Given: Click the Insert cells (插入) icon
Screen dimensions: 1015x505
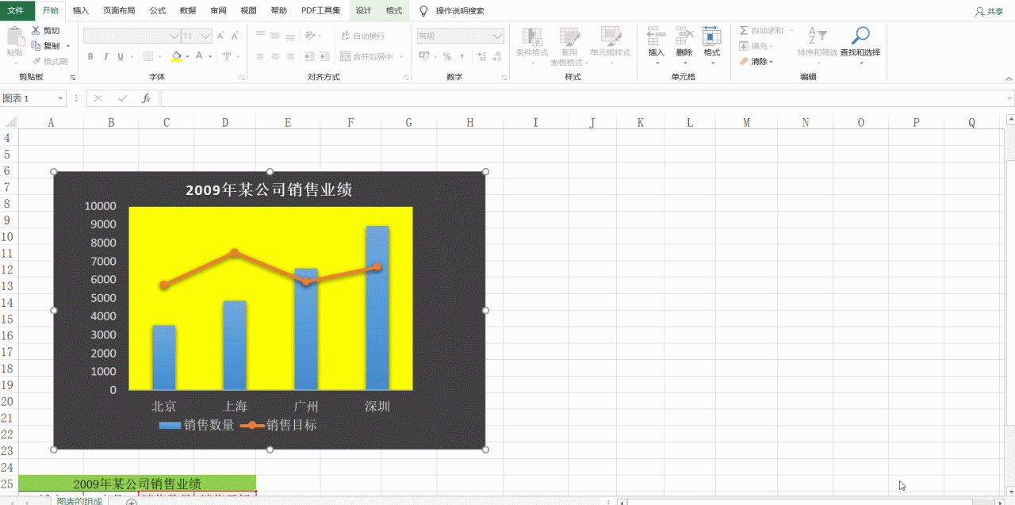Looking at the screenshot, I should click(656, 36).
